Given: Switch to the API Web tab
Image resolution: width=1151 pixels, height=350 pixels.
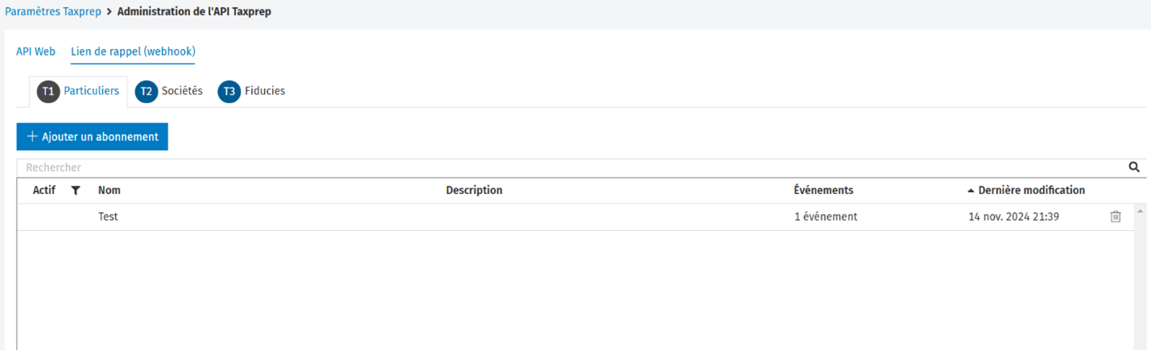Looking at the screenshot, I should pos(35,51).
